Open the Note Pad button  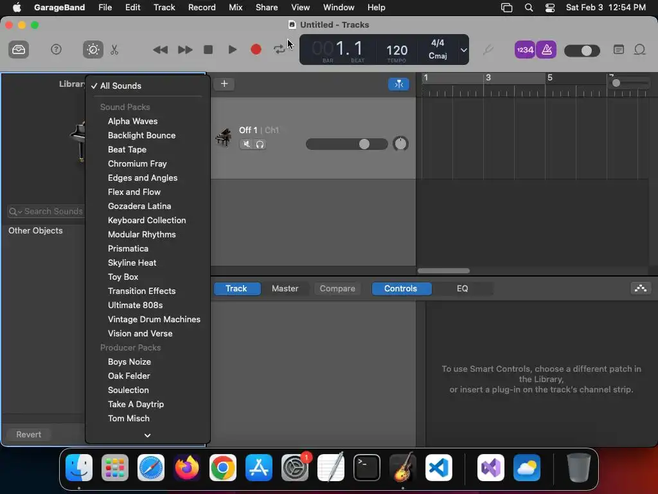(x=618, y=50)
